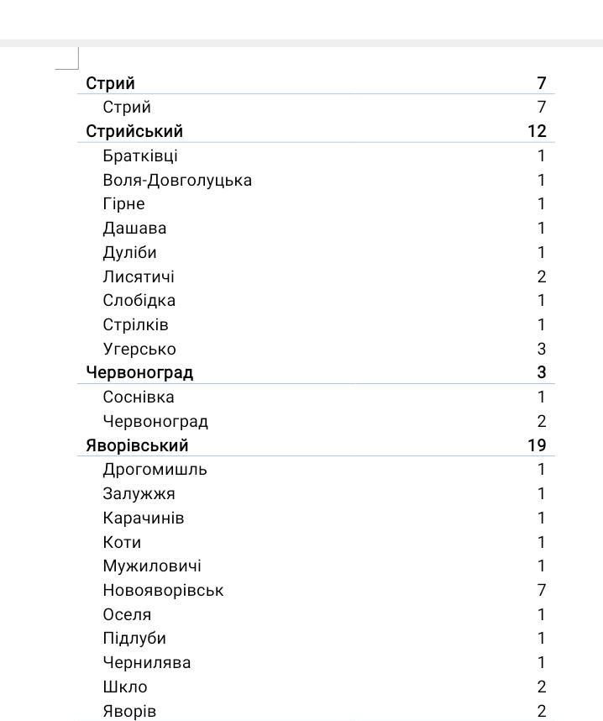This screenshot has height=721, width=603.
Task: Select the Карачинів row
Action: [317, 518]
